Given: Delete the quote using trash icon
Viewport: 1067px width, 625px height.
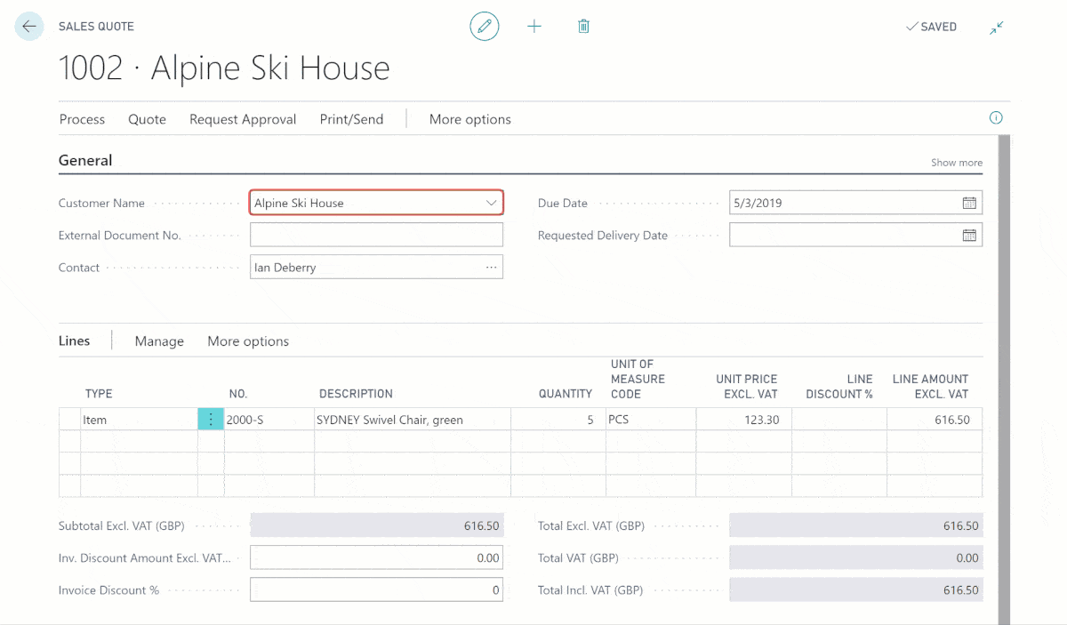Looking at the screenshot, I should pos(583,27).
